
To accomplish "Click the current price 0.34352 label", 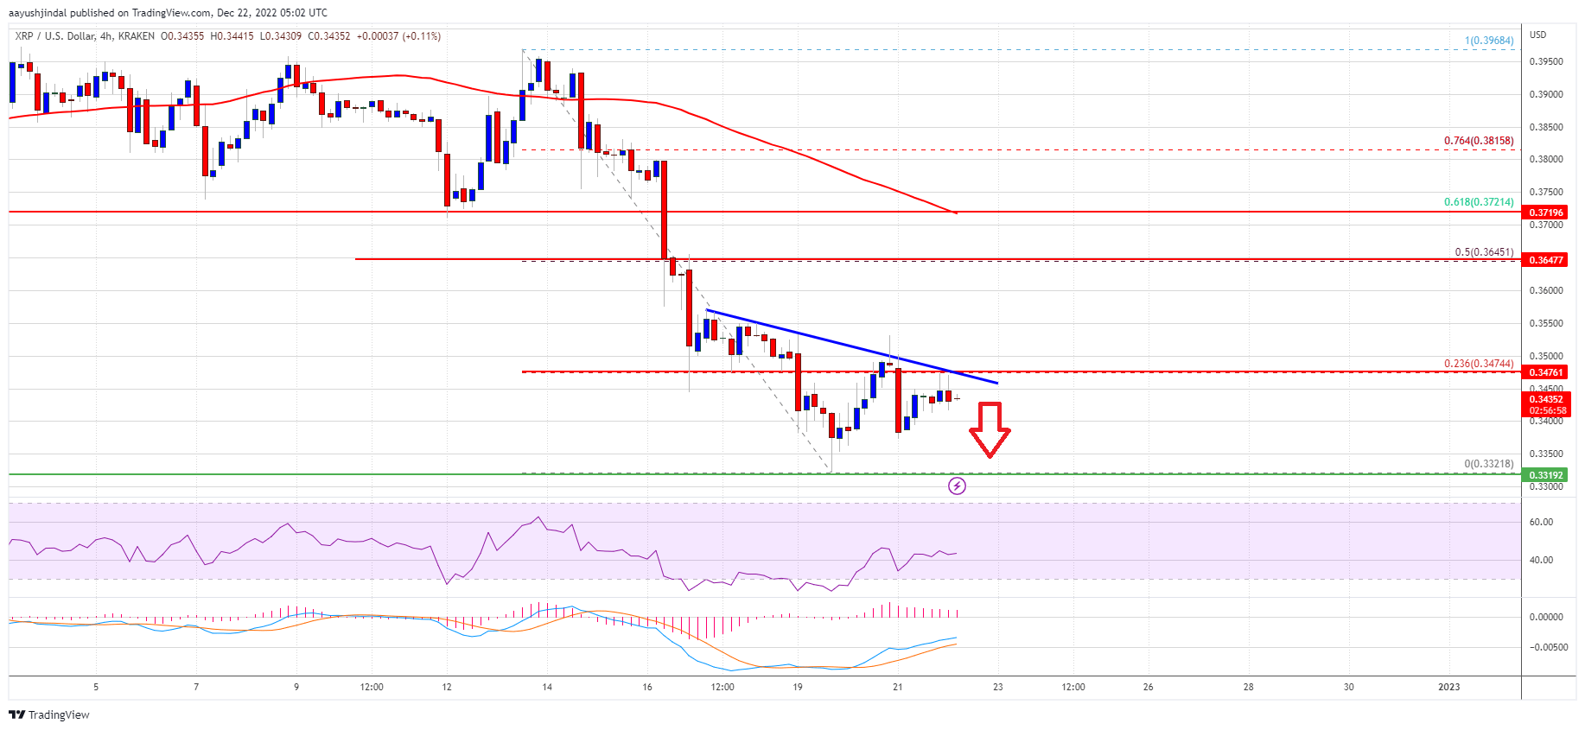I will [1546, 399].
